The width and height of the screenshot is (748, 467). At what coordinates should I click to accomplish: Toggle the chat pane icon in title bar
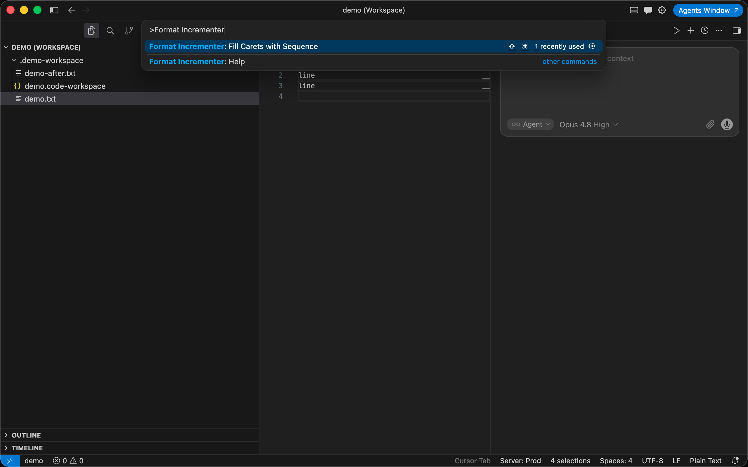tap(648, 10)
